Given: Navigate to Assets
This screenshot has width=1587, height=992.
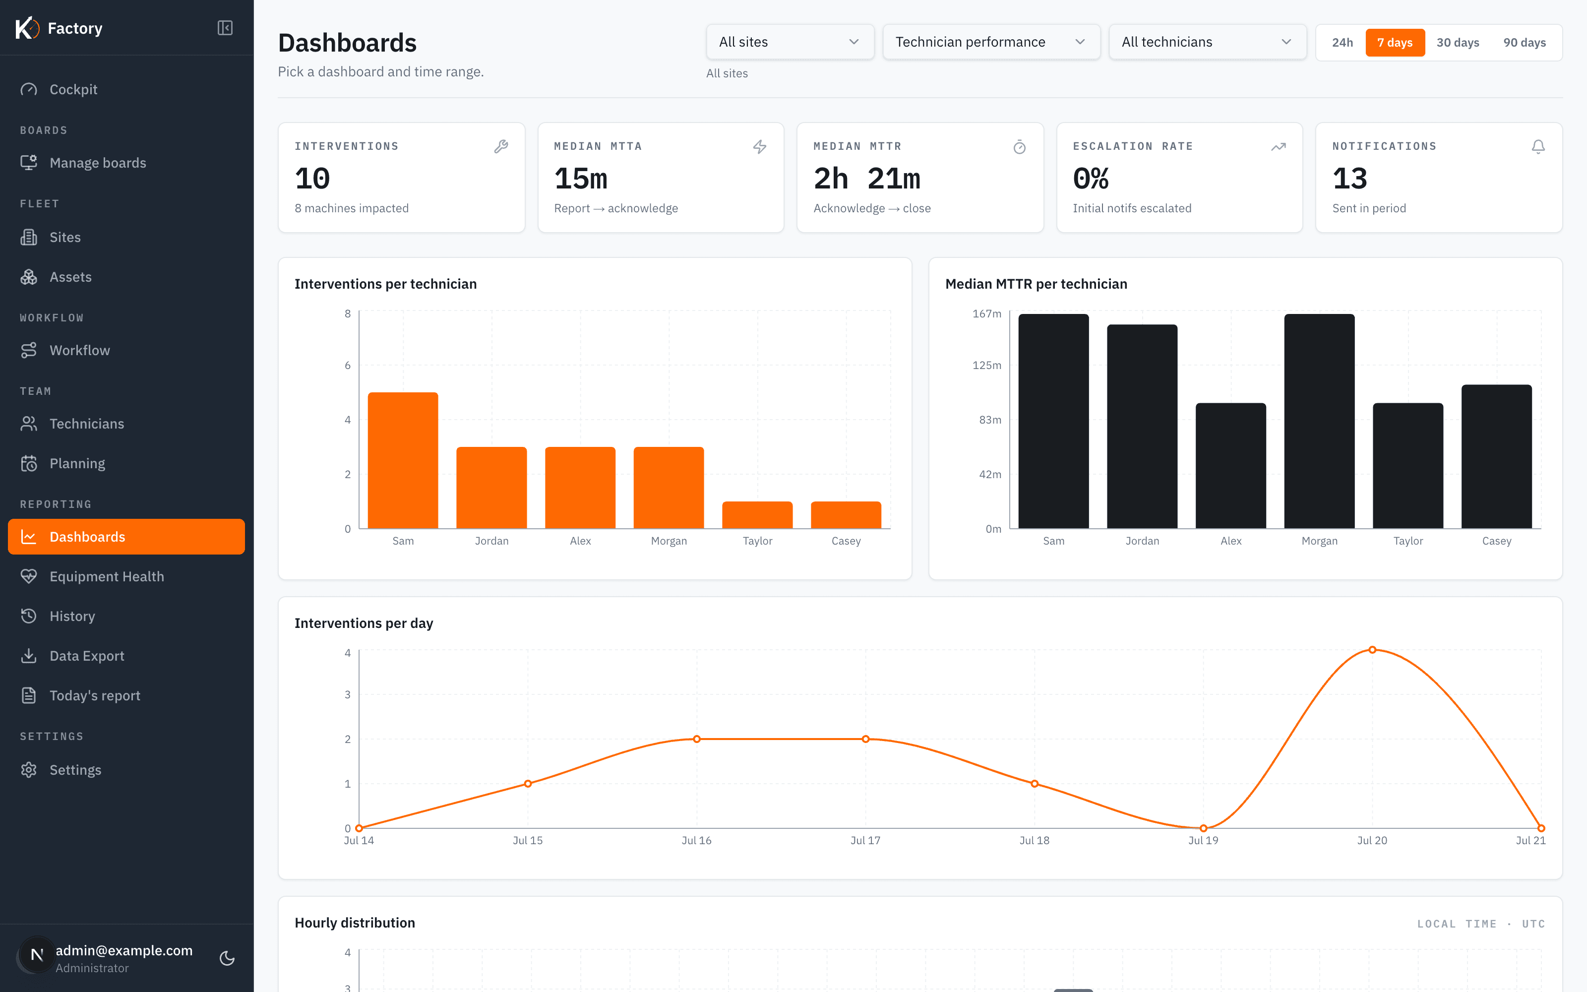Looking at the screenshot, I should [126, 277].
